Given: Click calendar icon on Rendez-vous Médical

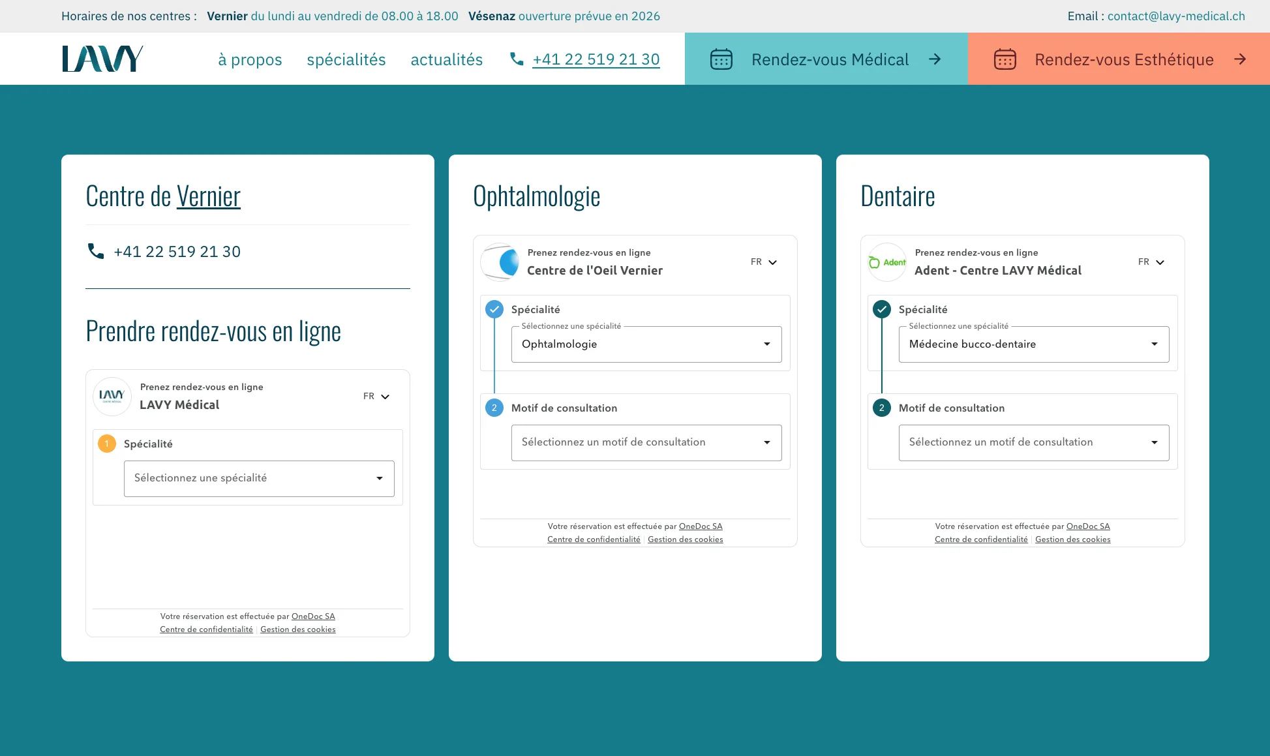Looking at the screenshot, I should [721, 59].
